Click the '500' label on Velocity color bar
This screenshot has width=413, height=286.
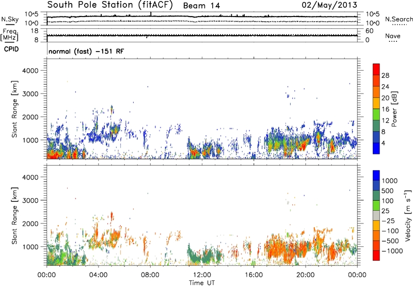pos(389,190)
